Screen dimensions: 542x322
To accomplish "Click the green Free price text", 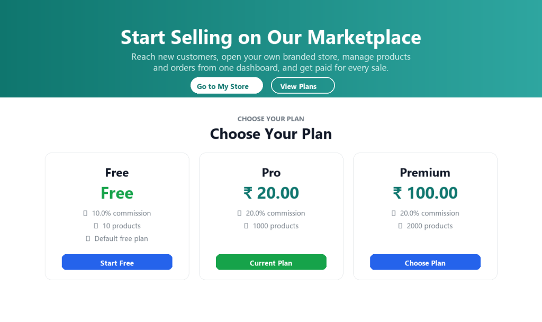I will point(117,193).
